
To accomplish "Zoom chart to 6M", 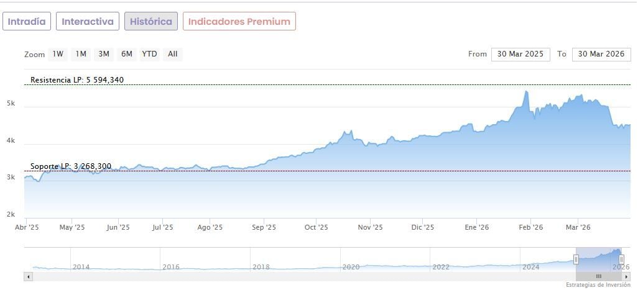I will [x=127, y=54].
